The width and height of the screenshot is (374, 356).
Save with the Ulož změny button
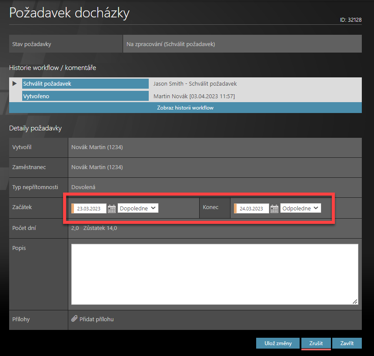[278, 343]
